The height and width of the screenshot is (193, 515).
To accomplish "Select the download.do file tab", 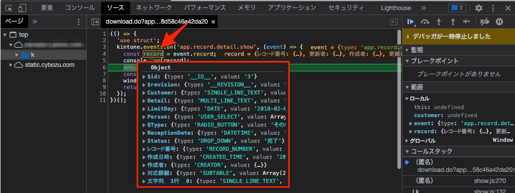I will [157, 22].
